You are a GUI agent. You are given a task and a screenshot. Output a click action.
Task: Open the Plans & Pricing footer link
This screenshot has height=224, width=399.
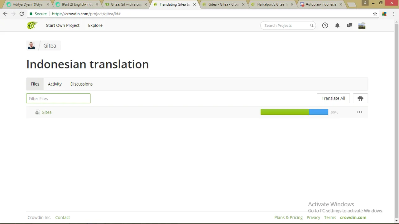click(288, 217)
